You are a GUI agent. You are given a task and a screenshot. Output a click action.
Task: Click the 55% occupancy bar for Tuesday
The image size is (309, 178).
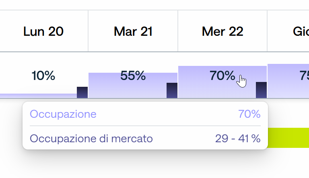click(x=128, y=85)
